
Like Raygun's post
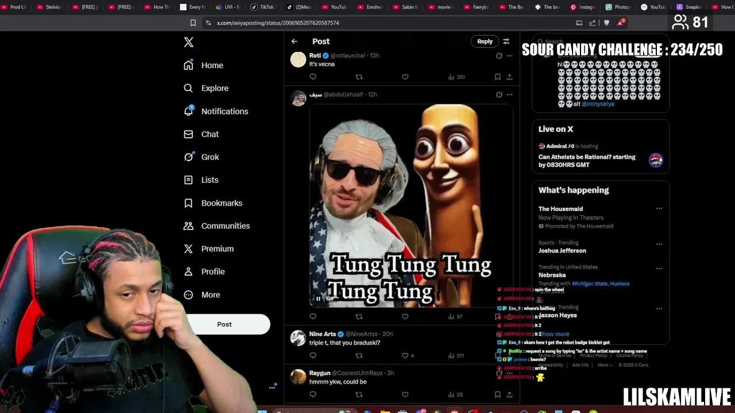pyautogui.click(x=405, y=395)
